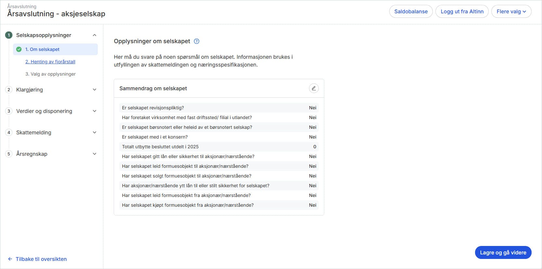The height and width of the screenshot is (269, 542).
Task: Click the help question mark icon
Action: pyautogui.click(x=197, y=41)
